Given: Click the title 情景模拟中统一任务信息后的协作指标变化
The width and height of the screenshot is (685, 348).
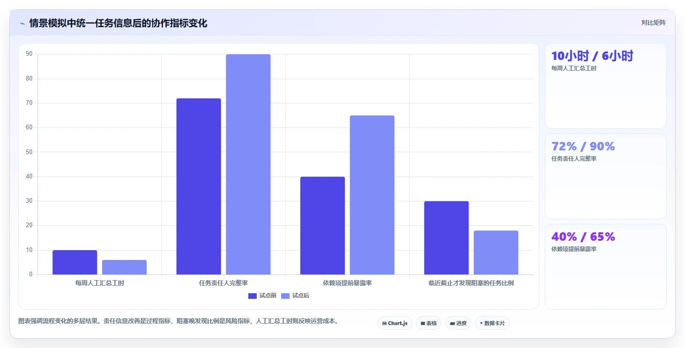Looking at the screenshot, I should (x=118, y=23).
